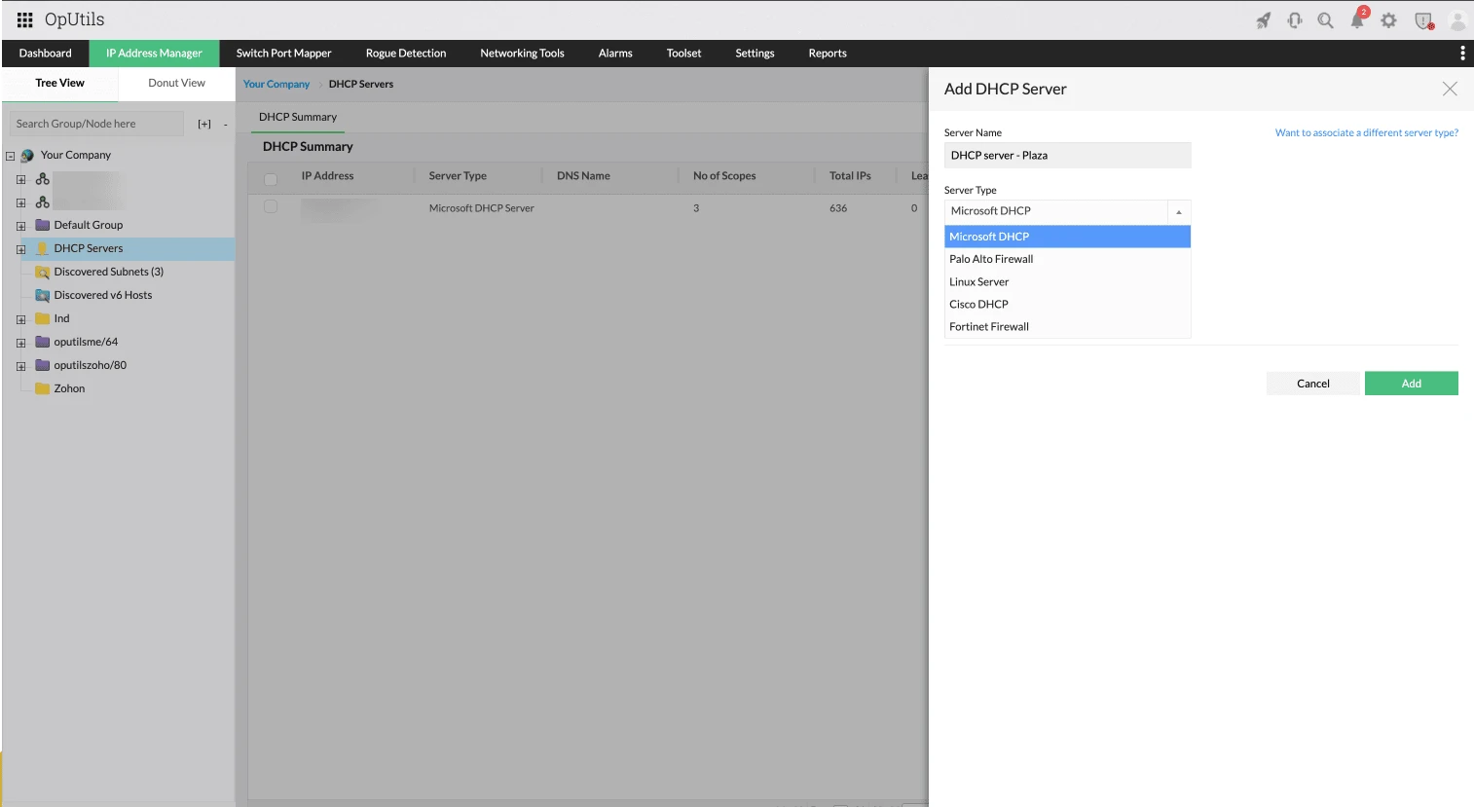The width and height of the screenshot is (1474, 807).
Task: Expand the Default Group tree node
Action: point(21,225)
